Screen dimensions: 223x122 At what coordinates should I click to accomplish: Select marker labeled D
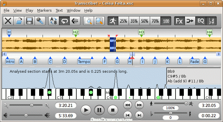pyautogui.click(x=65, y=62)
